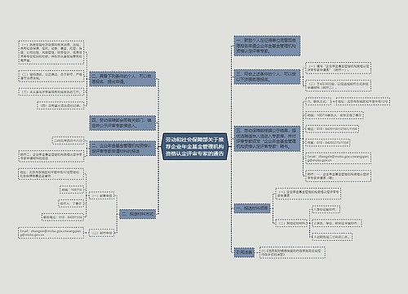Click the 邮编：100716 node on left
Image resolution: width=408 pixels, height=294 pixels.
(72, 189)
